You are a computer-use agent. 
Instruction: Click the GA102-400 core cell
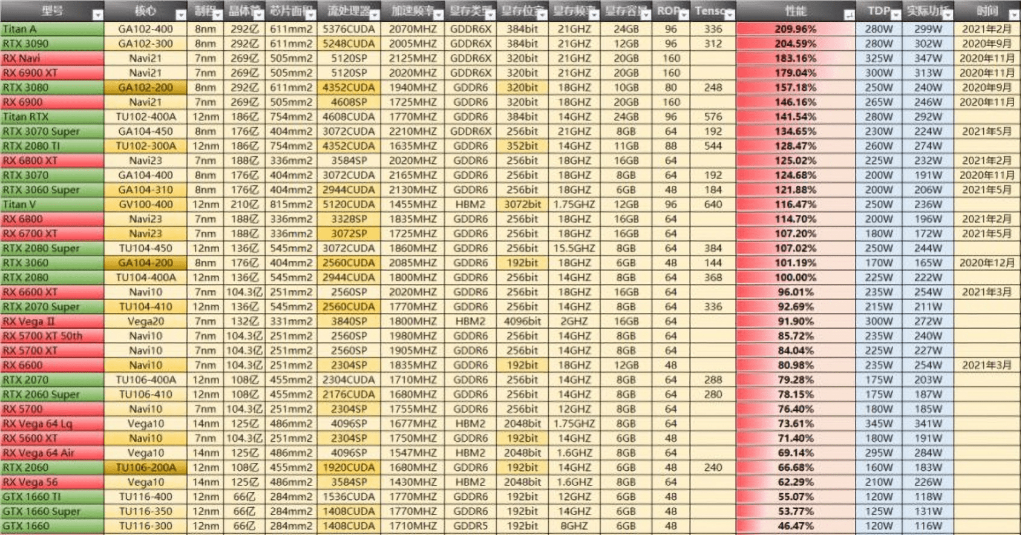coord(145,29)
